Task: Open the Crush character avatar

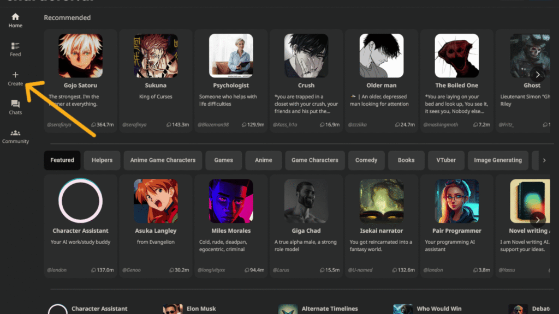Action: [306, 56]
